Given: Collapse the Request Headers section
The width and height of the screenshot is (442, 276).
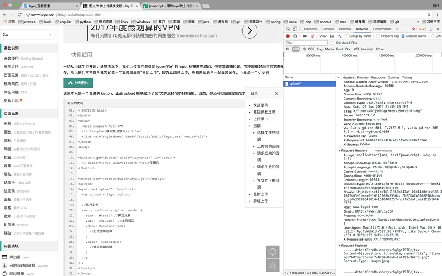Looking at the screenshot, I should [339, 150].
